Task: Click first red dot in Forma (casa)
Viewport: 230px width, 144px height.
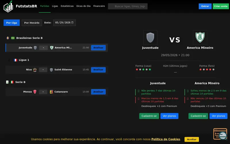Action: [x=137, y=69]
